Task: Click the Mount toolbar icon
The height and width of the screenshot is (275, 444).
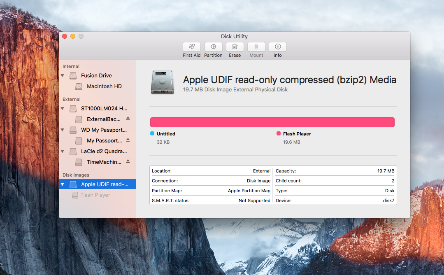Action: pos(256,47)
